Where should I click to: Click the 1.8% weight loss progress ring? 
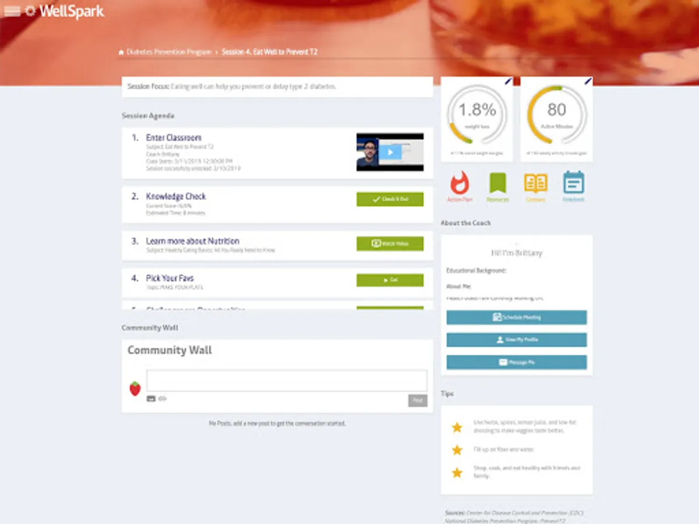point(477,115)
